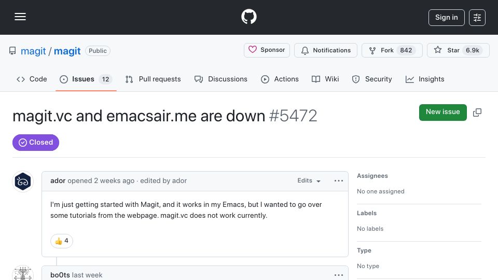Click the issue title text
The image size is (498, 280).
[x=139, y=116]
